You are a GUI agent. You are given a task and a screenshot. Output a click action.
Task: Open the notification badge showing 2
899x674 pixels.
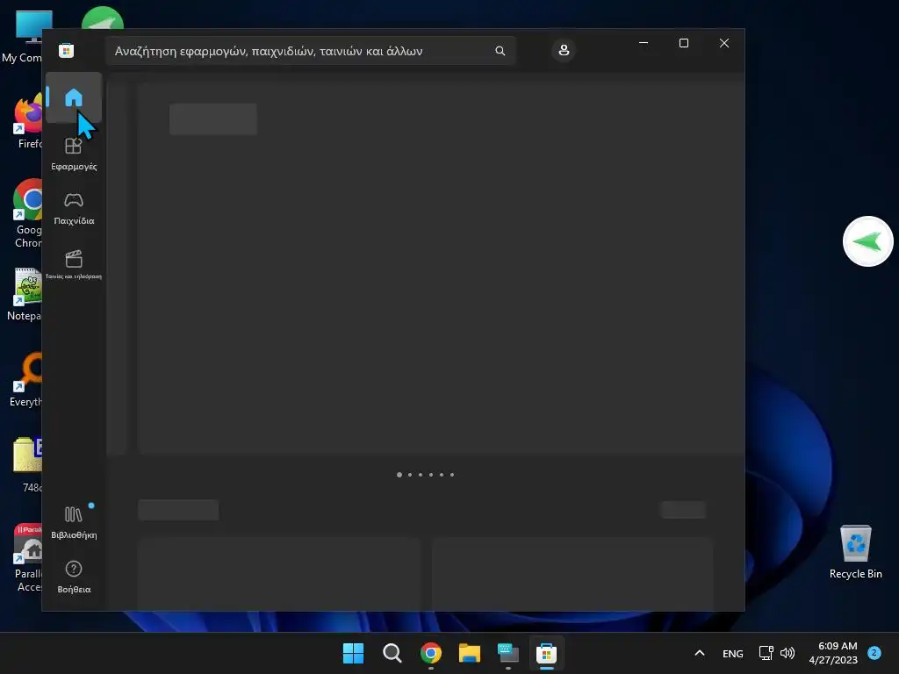pyautogui.click(x=874, y=653)
